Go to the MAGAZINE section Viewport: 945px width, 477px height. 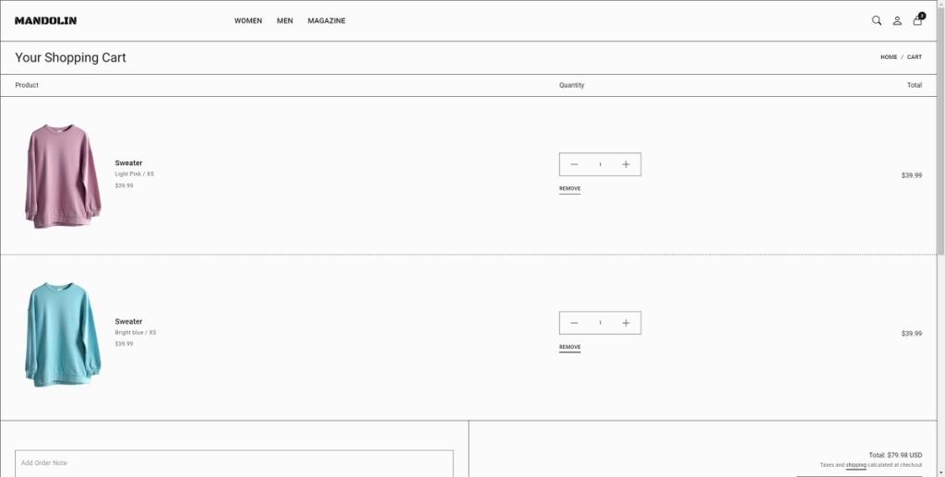coord(327,20)
